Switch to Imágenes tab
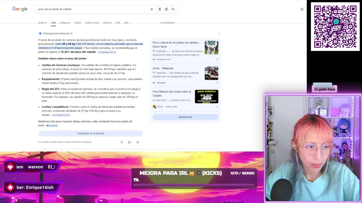362x203 pixels. tap(65, 23)
